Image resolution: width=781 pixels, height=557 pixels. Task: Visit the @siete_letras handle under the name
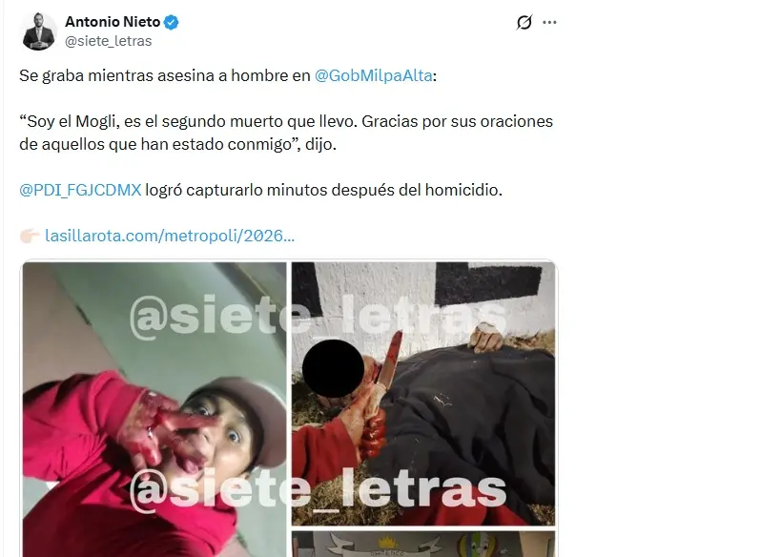point(108,41)
